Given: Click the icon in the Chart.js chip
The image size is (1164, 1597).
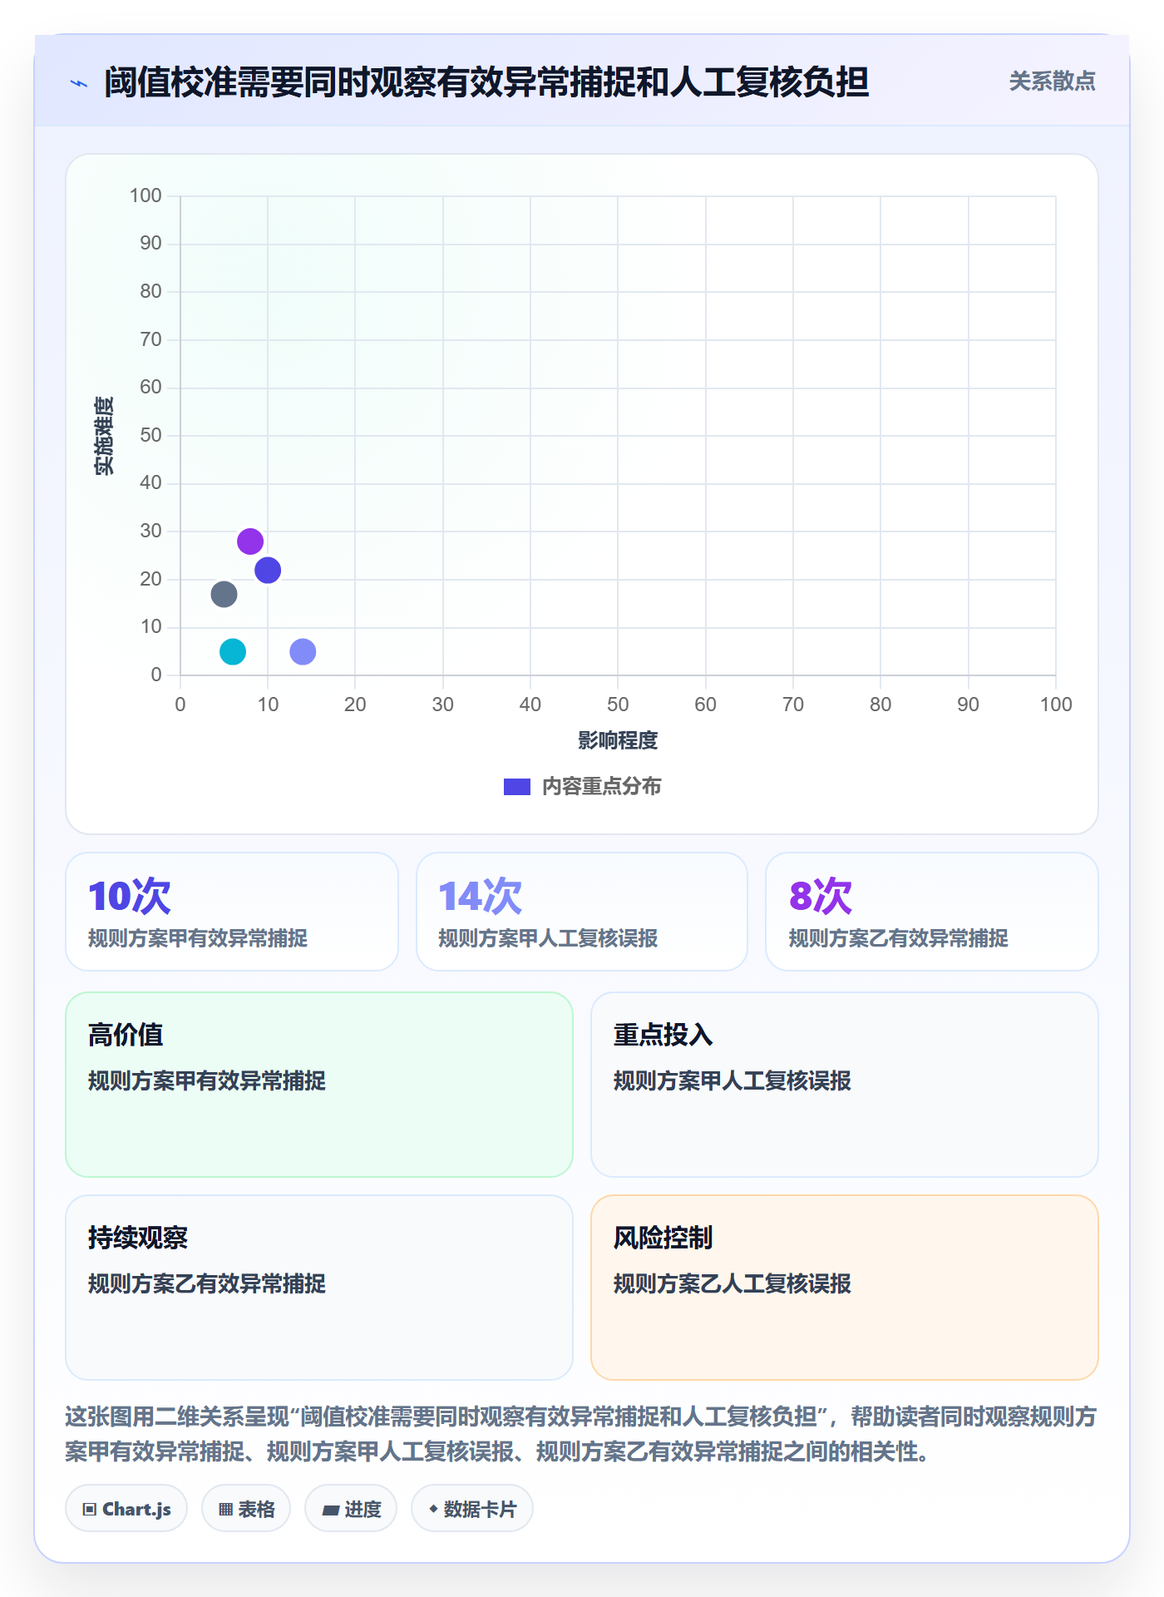Looking at the screenshot, I should click(90, 1510).
